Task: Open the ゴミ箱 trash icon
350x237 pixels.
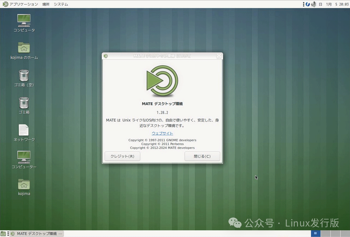Action: tap(23, 103)
